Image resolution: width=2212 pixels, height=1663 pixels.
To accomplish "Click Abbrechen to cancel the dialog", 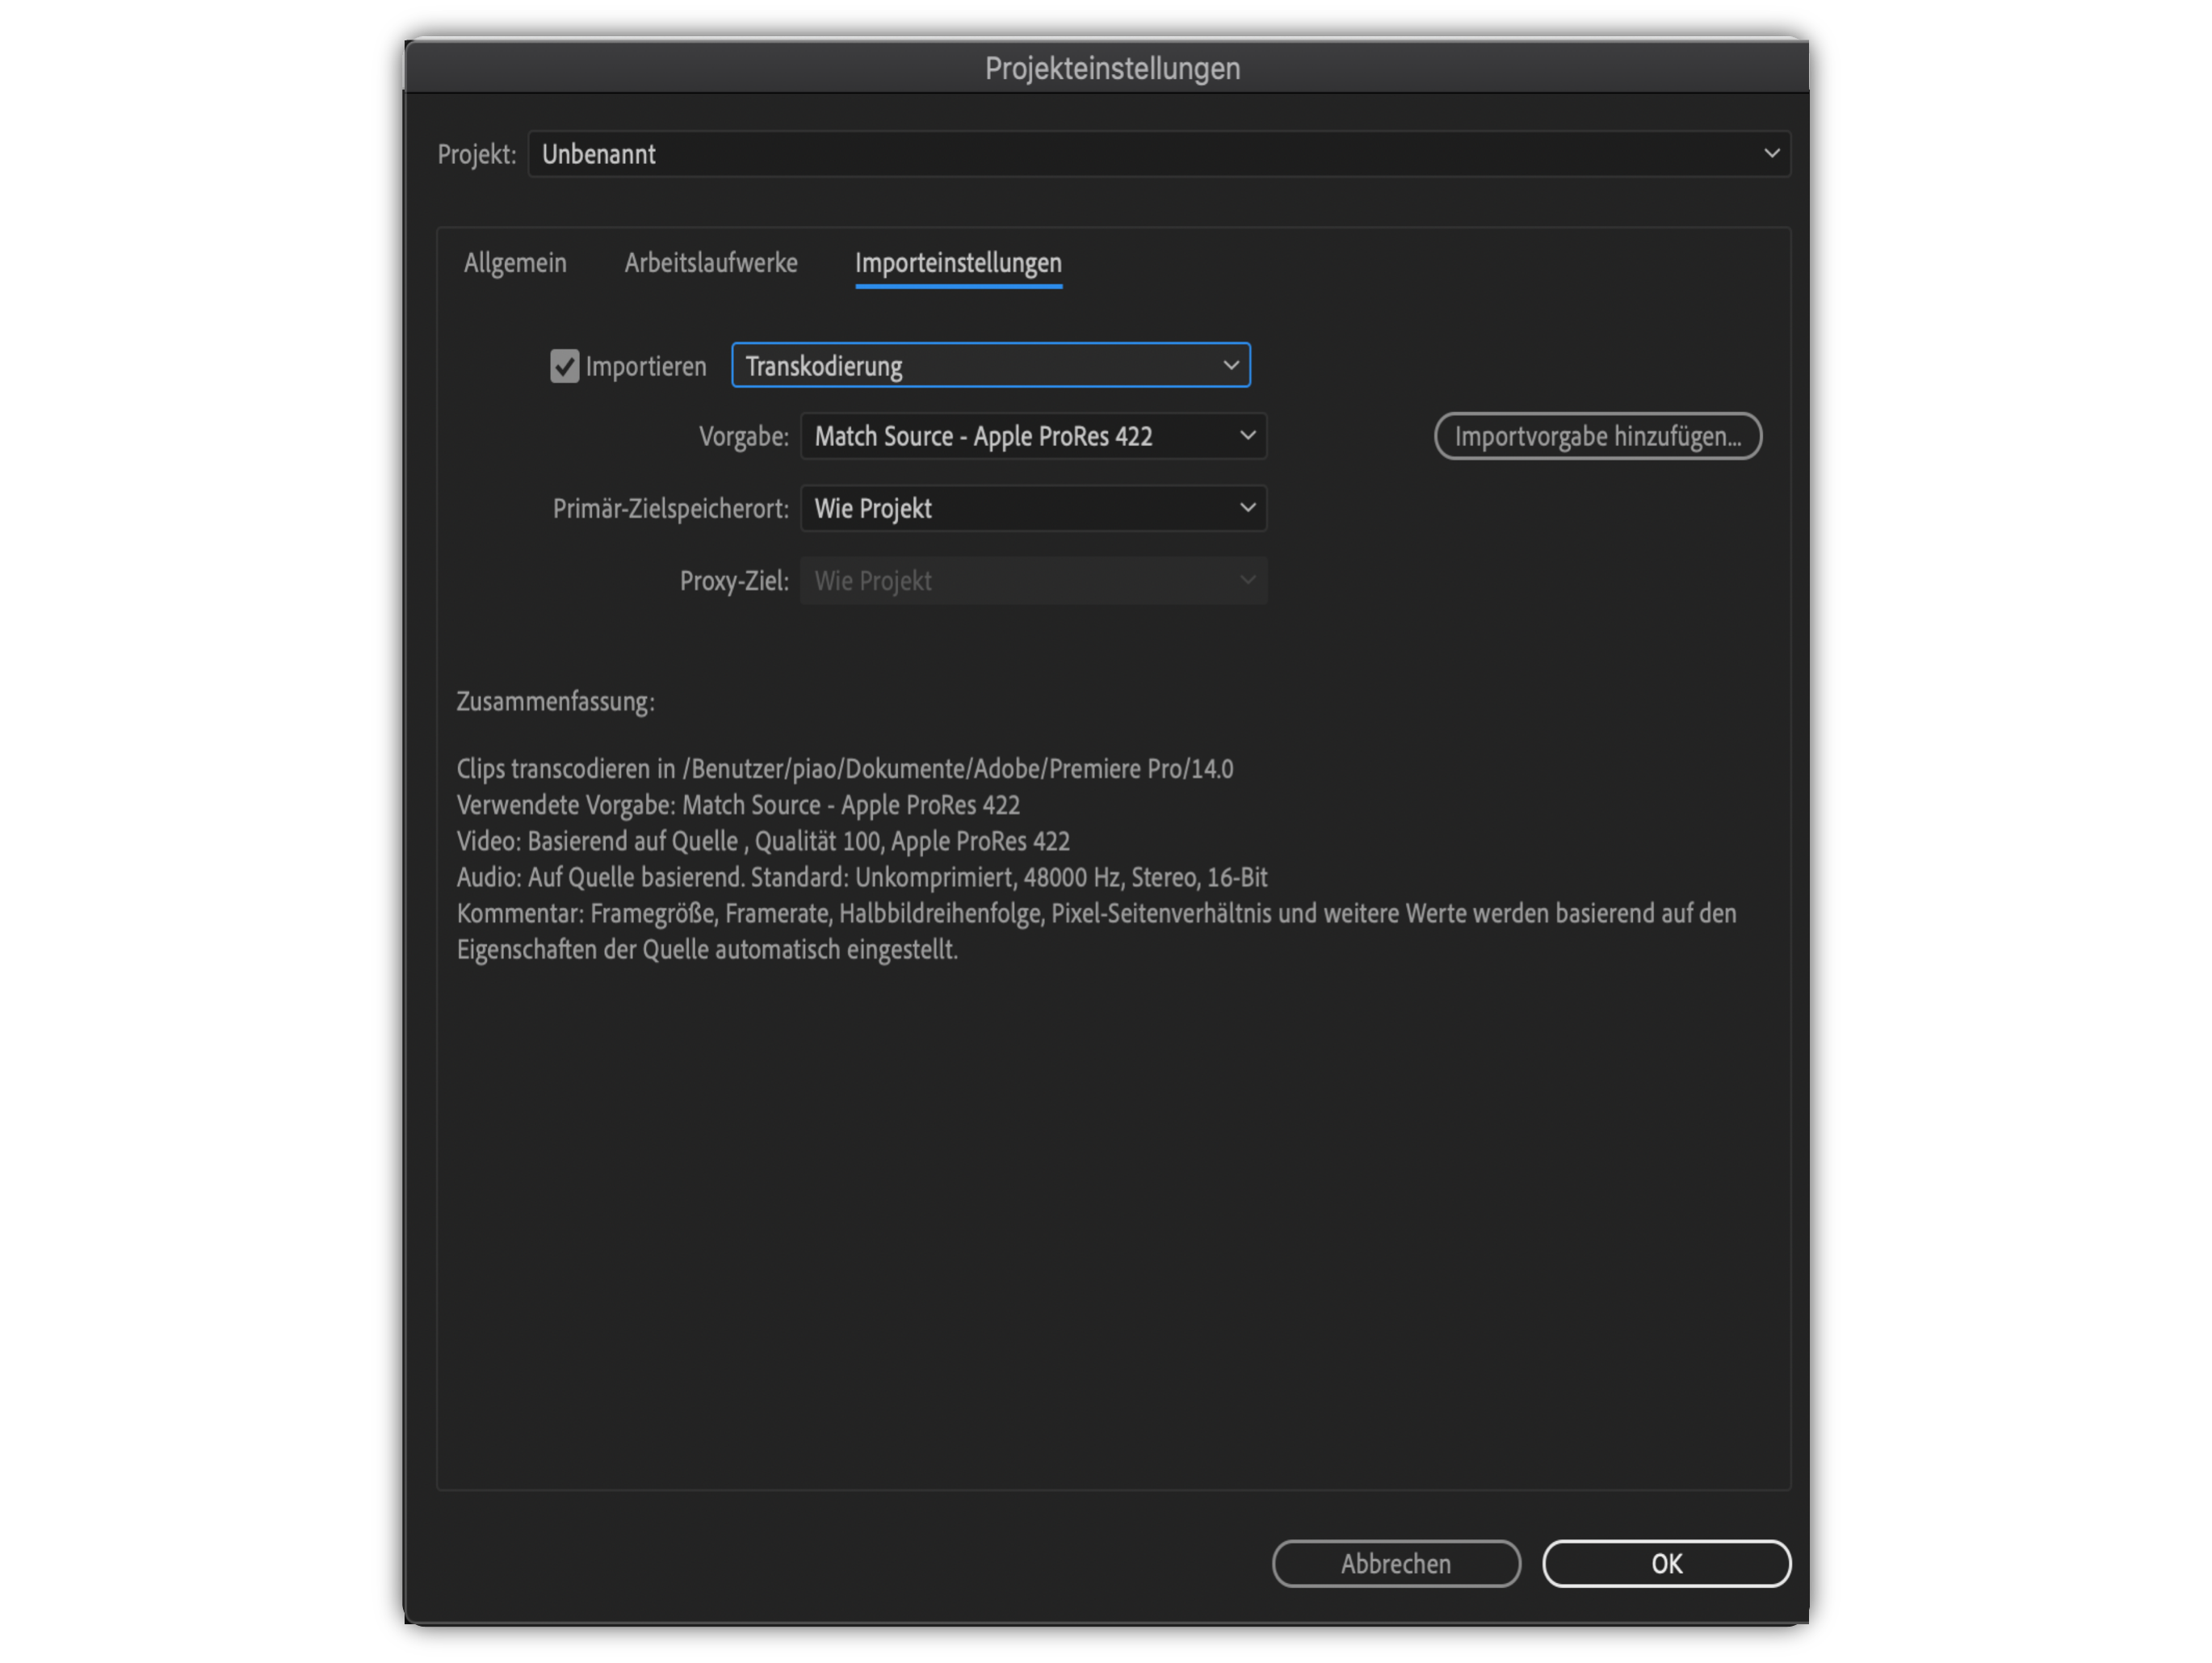I will (1395, 1564).
